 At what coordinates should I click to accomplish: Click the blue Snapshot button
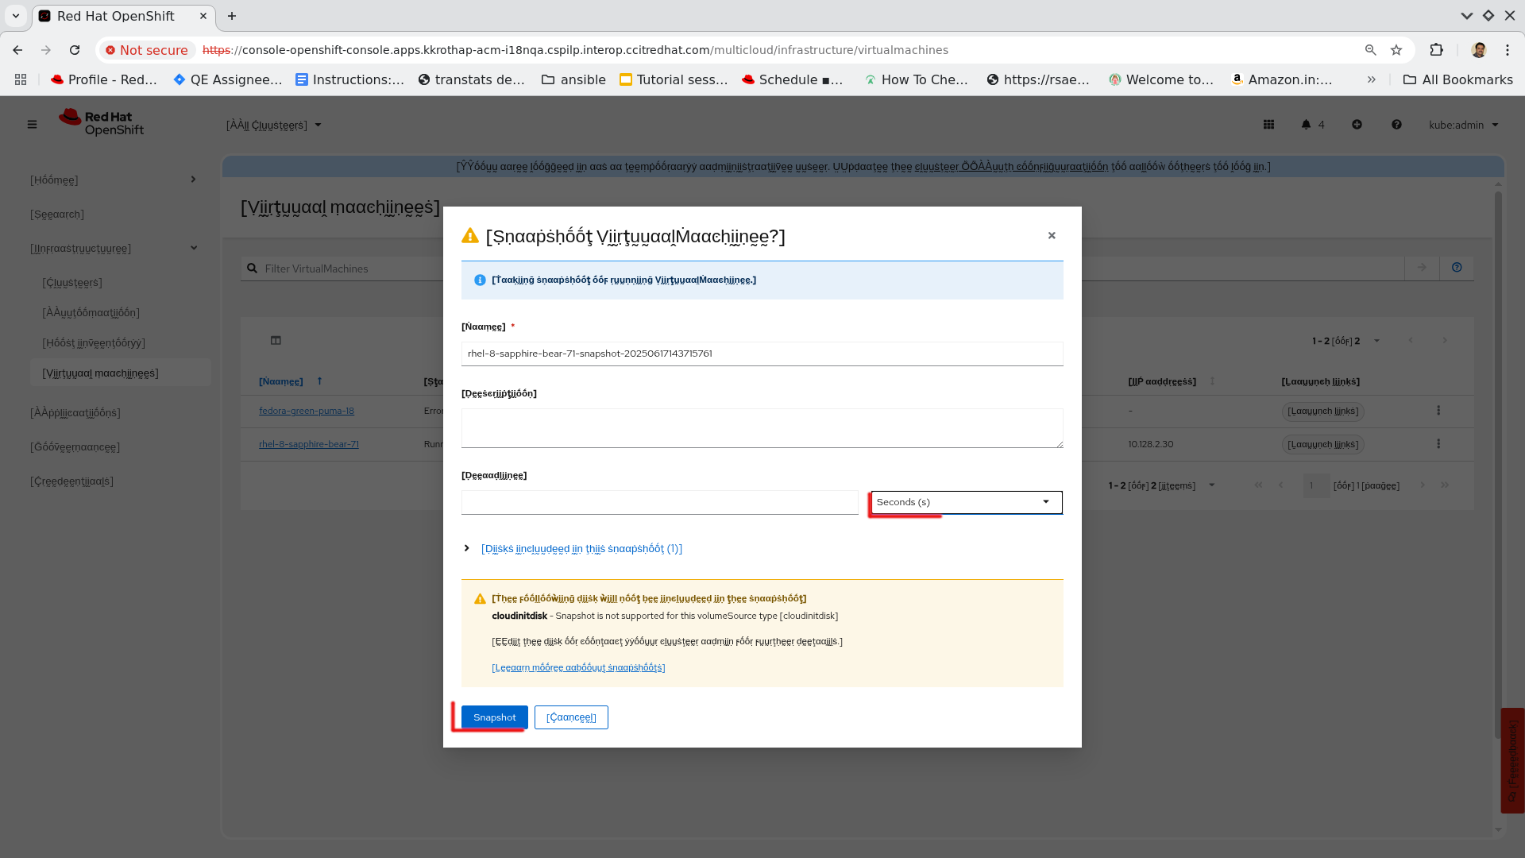click(x=494, y=717)
